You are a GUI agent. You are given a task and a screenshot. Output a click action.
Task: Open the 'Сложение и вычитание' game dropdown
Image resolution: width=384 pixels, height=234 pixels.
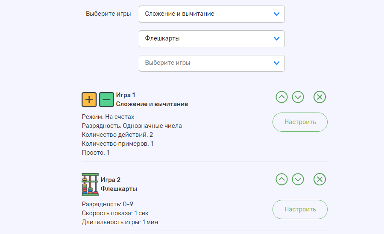[211, 14]
